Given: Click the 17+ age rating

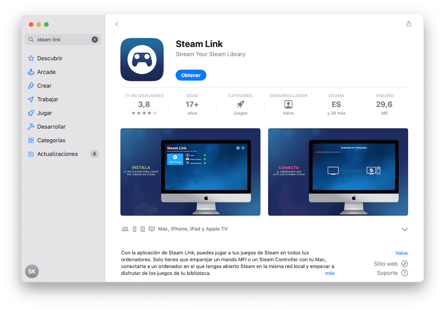Looking at the screenshot, I should point(192,104).
